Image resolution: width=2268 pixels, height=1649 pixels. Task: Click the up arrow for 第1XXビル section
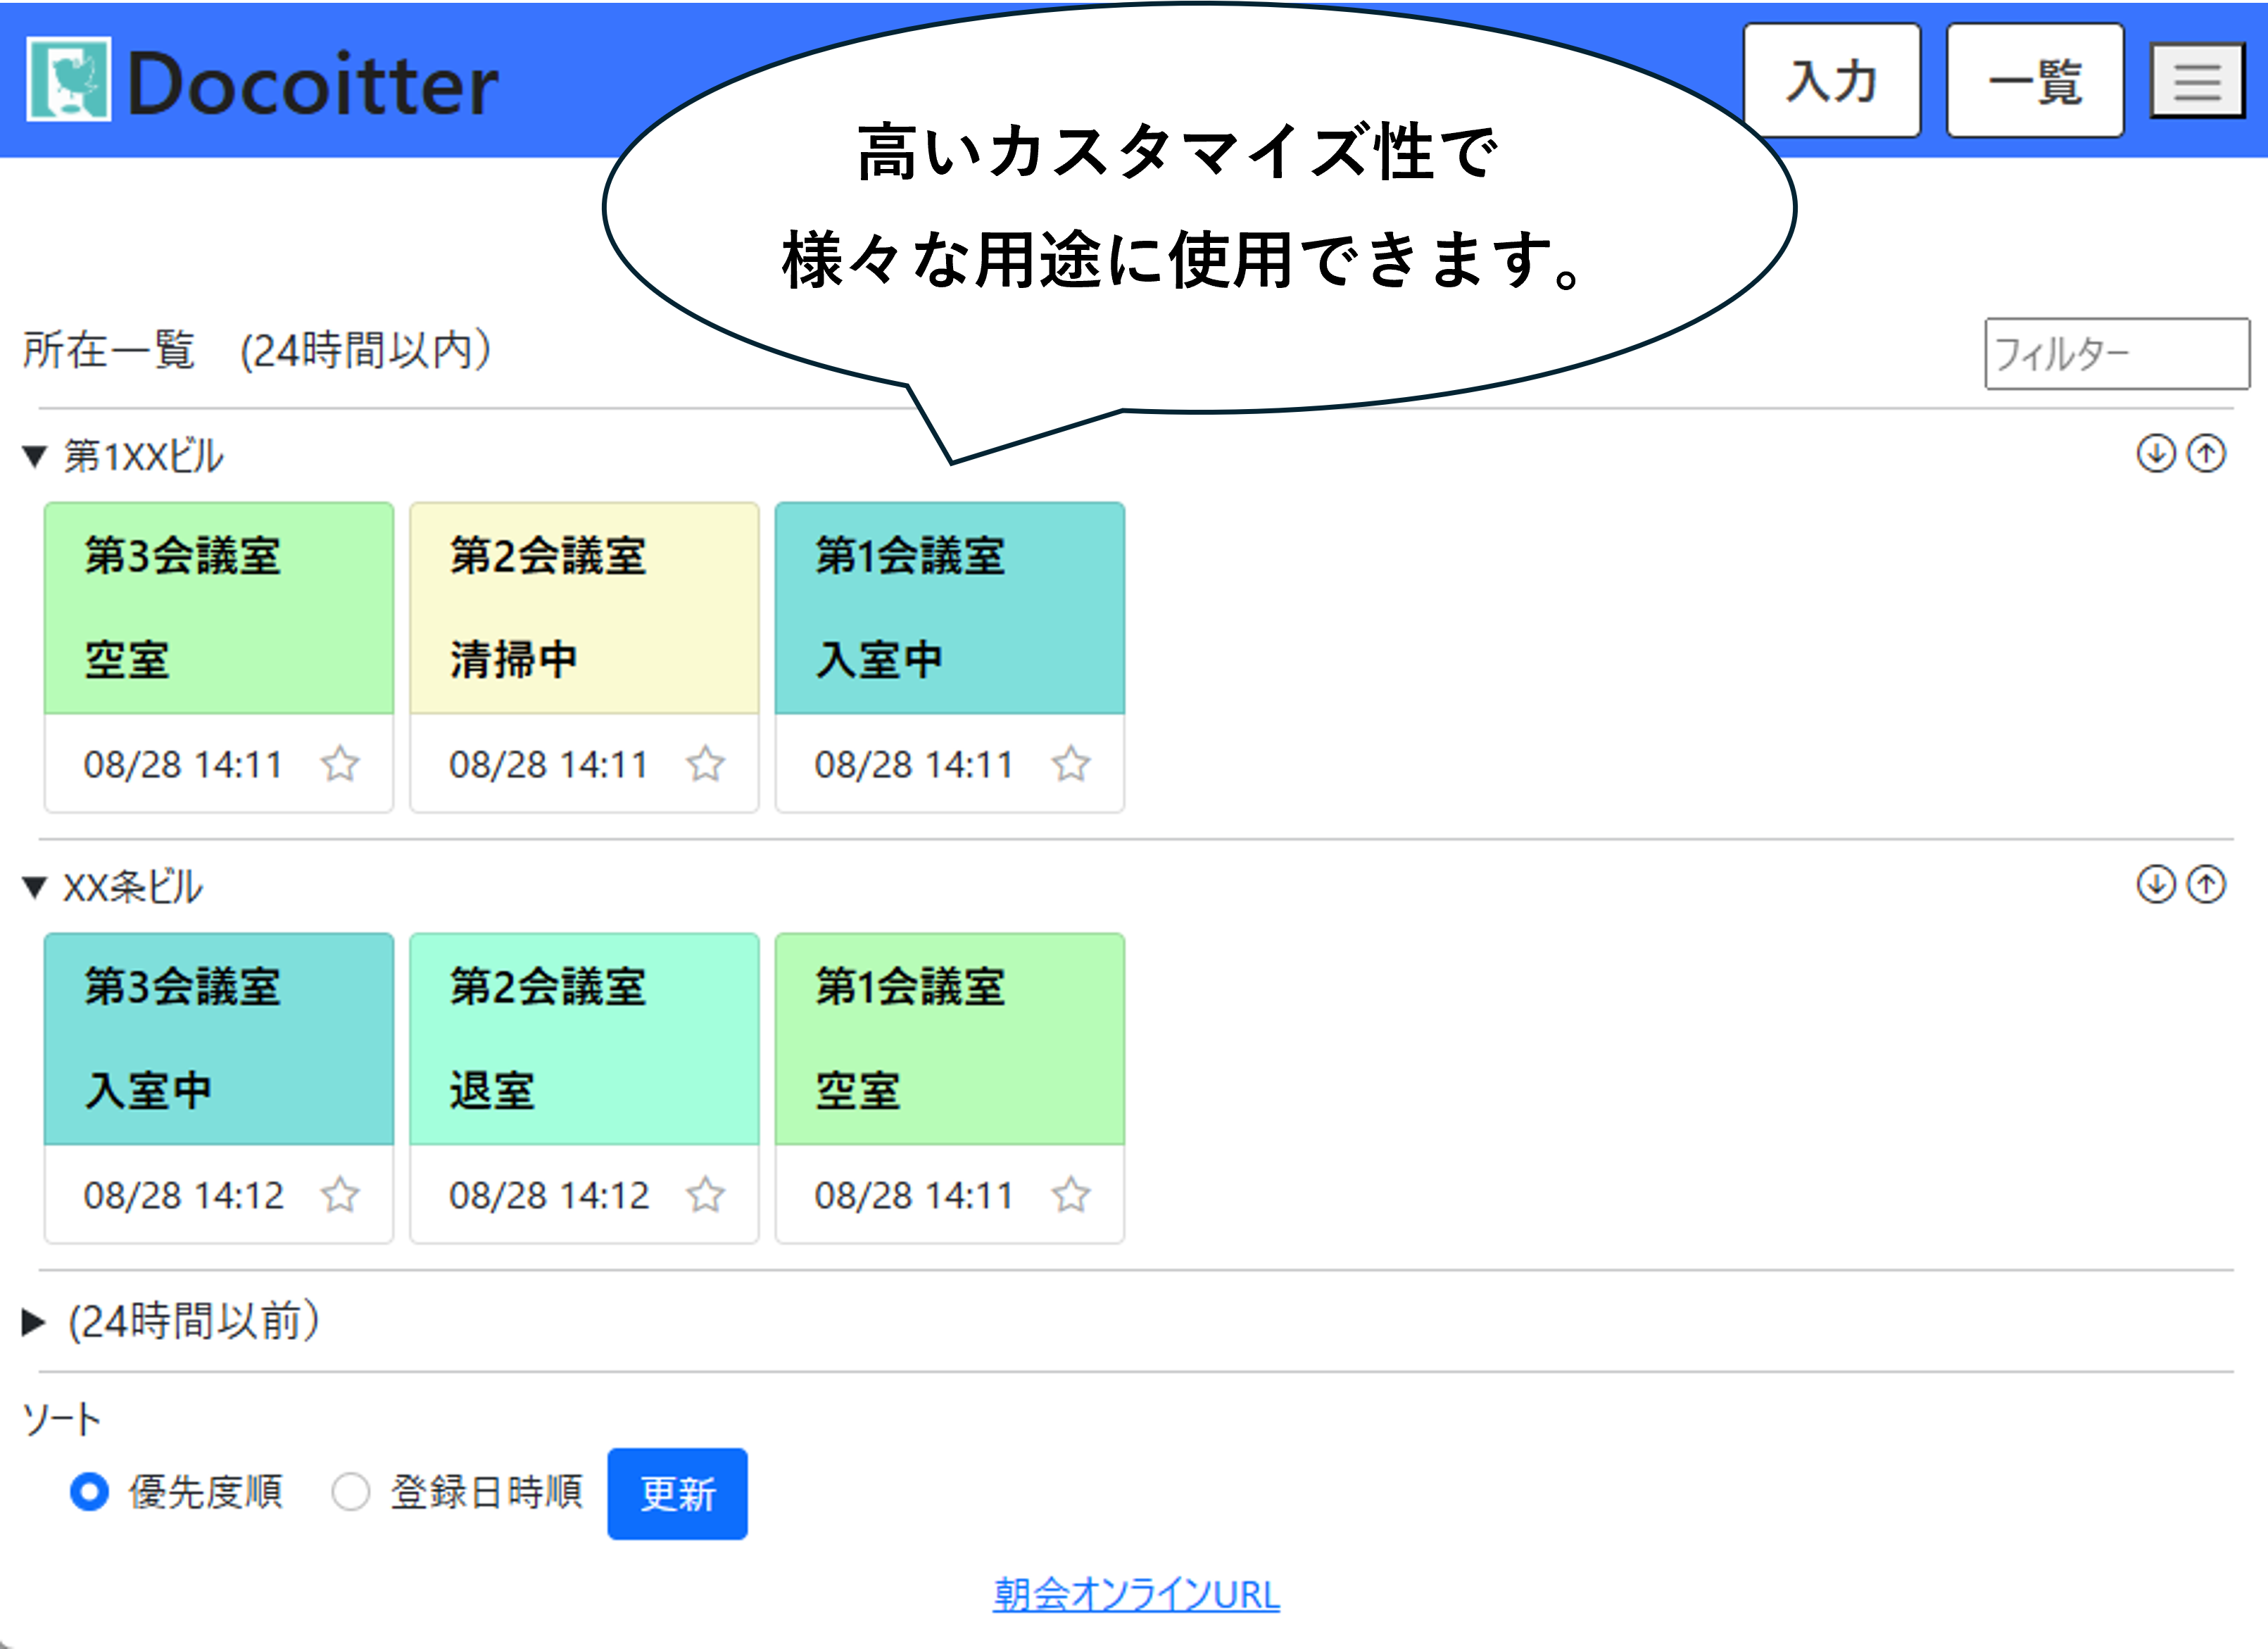2207,453
